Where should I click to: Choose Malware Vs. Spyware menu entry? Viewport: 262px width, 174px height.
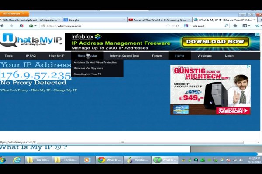click(x=88, y=68)
